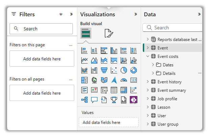Viewport: 212px width, 137px height.
Task: Open more options for Filters on all pages
Action: [x=71, y=80]
